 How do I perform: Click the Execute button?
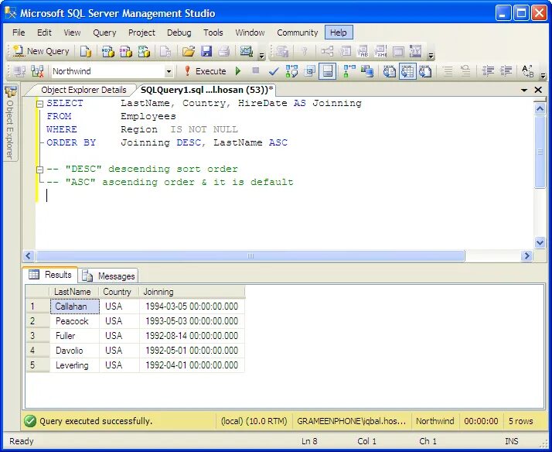205,71
